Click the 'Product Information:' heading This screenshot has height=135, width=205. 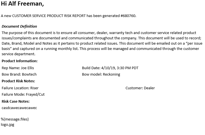click(x=20, y=61)
